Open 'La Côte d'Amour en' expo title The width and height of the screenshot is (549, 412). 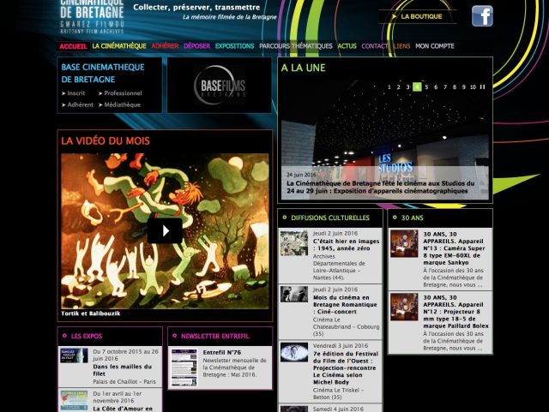[123, 409]
